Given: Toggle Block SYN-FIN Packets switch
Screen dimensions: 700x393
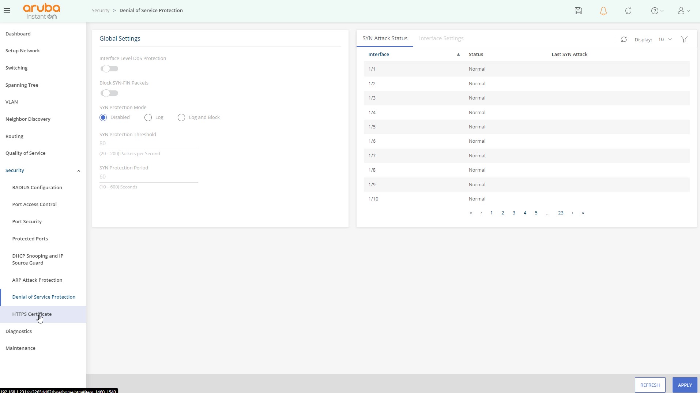Looking at the screenshot, I should (109, 93).
